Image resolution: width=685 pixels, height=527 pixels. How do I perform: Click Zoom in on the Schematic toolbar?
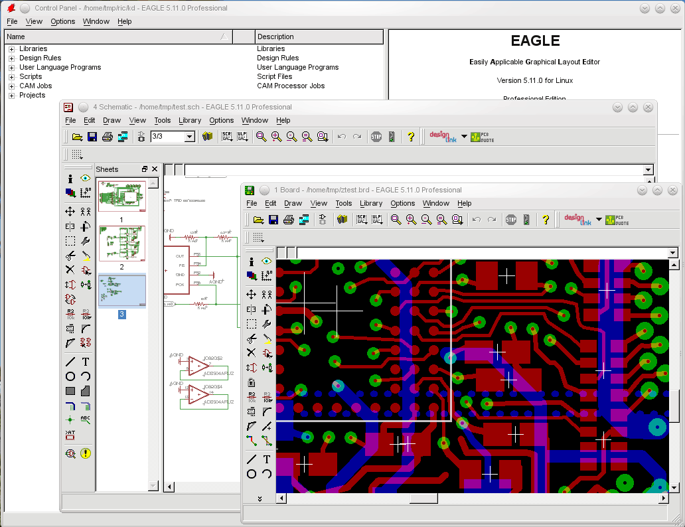[x=276, y=137]
